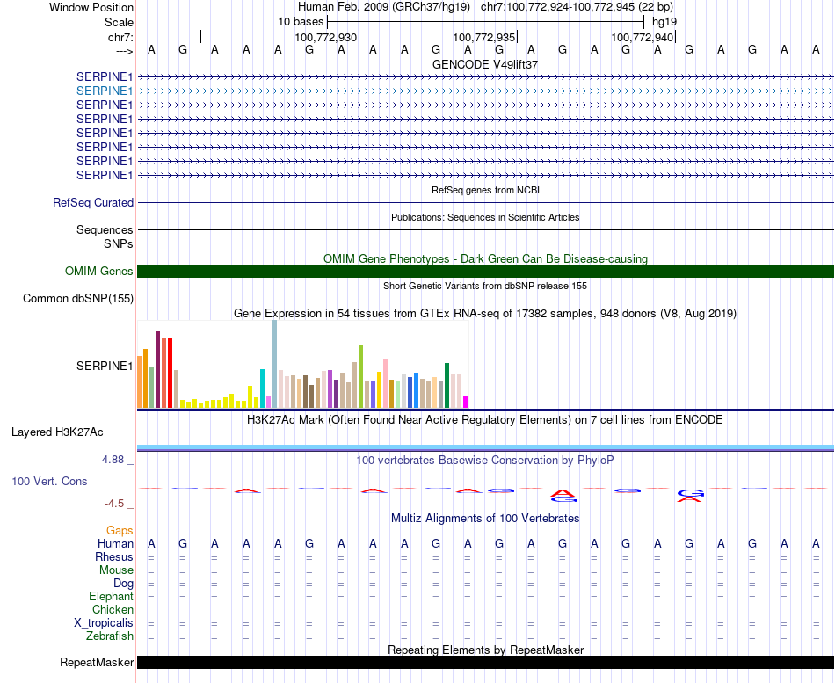
Task: Click the 4.88 PhyloP upper scale value
Action: point(113,459)
